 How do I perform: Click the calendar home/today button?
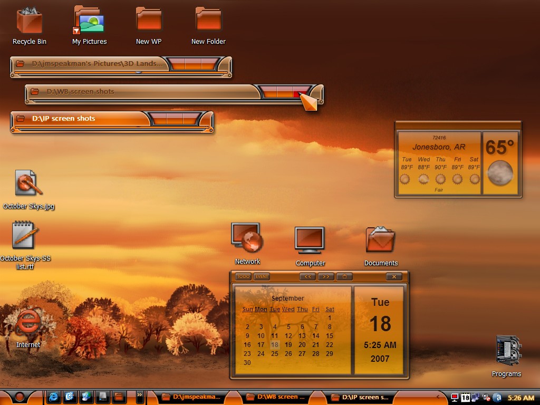pyautogui.click(x=344, y=276)
